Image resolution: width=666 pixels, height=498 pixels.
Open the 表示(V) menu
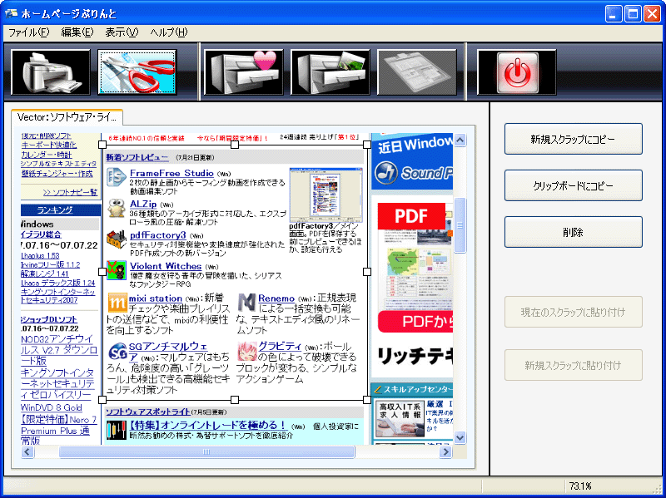click(122, 32)
